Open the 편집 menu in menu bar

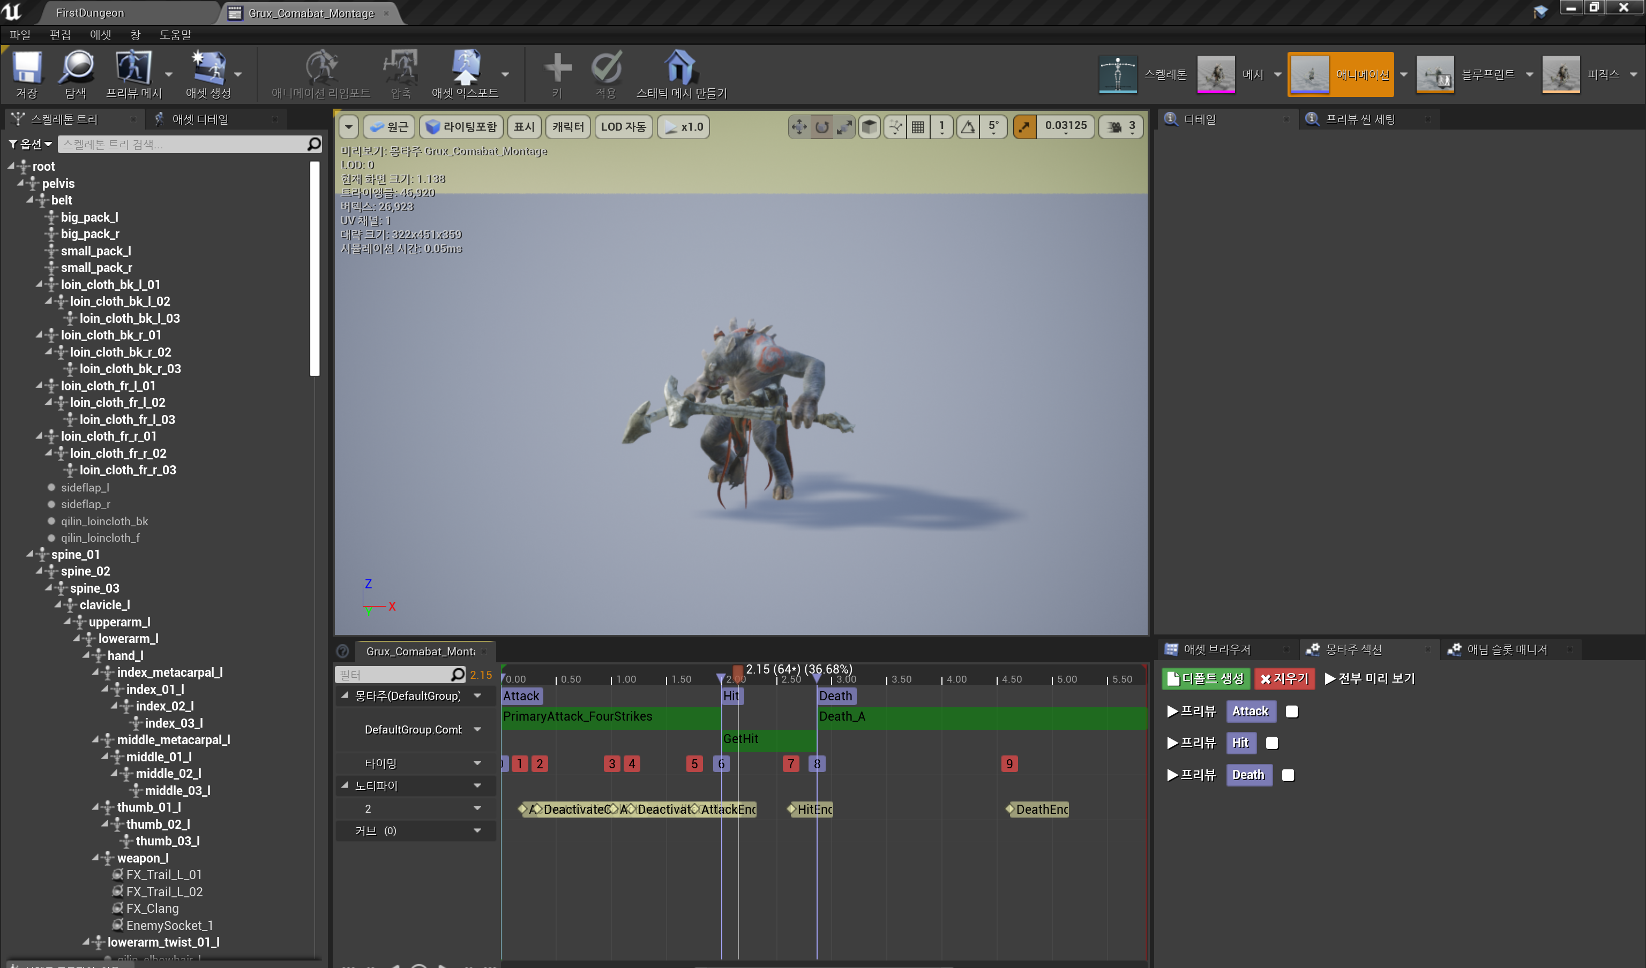click(x=60, y=35)
